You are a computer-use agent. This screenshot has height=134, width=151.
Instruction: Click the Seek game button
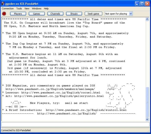[x=93, y=14]
